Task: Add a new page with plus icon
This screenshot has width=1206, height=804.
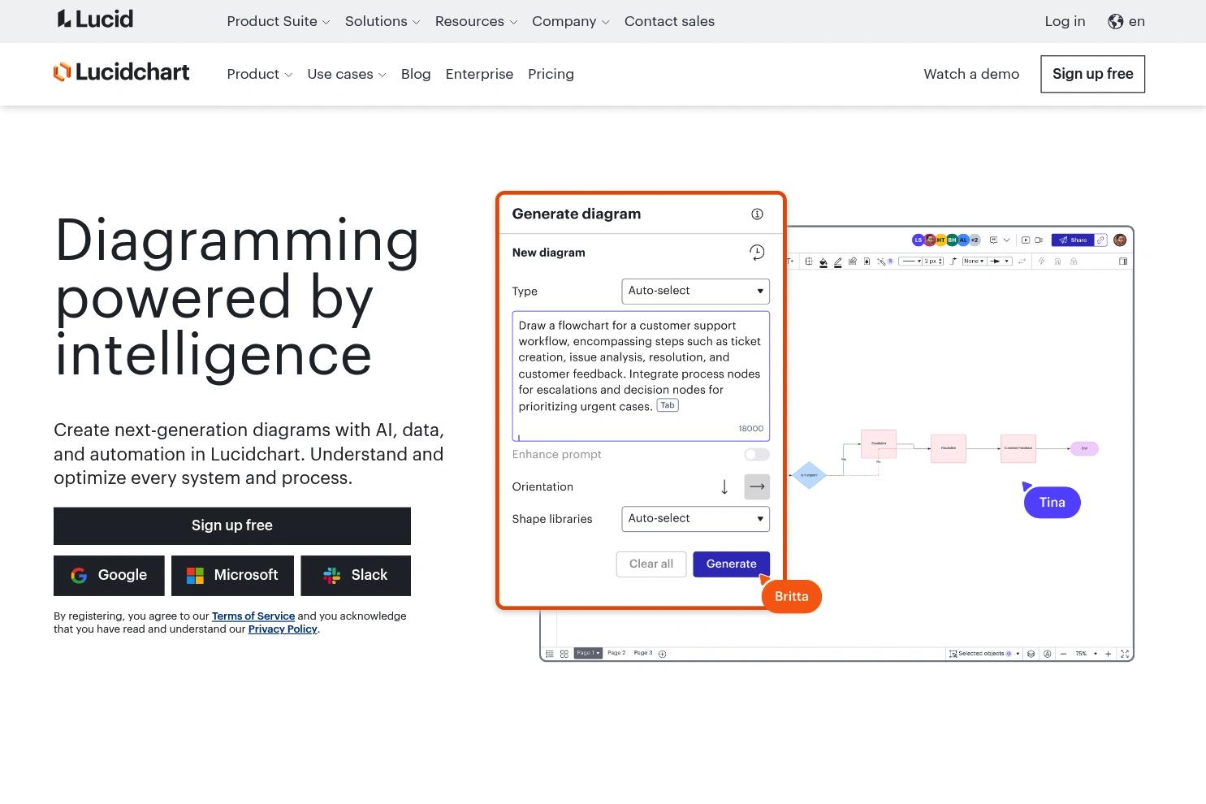Action: [662, 654]
